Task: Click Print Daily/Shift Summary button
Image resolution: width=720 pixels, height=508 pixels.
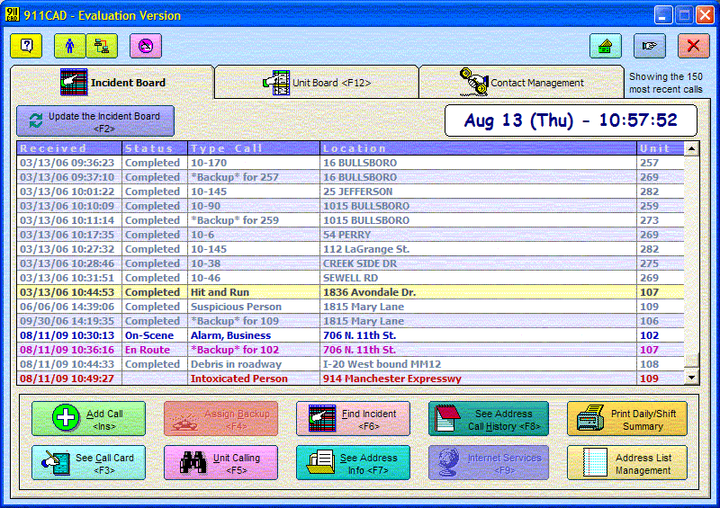Action: pos(626,419)
